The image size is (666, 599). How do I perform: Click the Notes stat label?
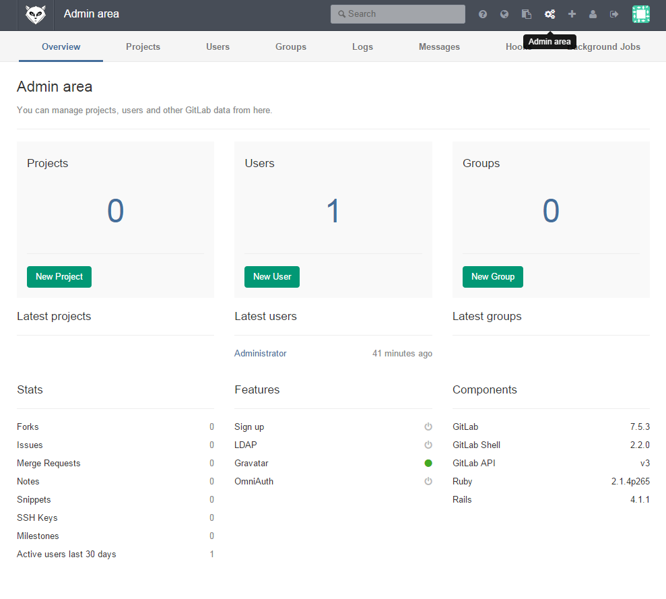pos(28,481)
